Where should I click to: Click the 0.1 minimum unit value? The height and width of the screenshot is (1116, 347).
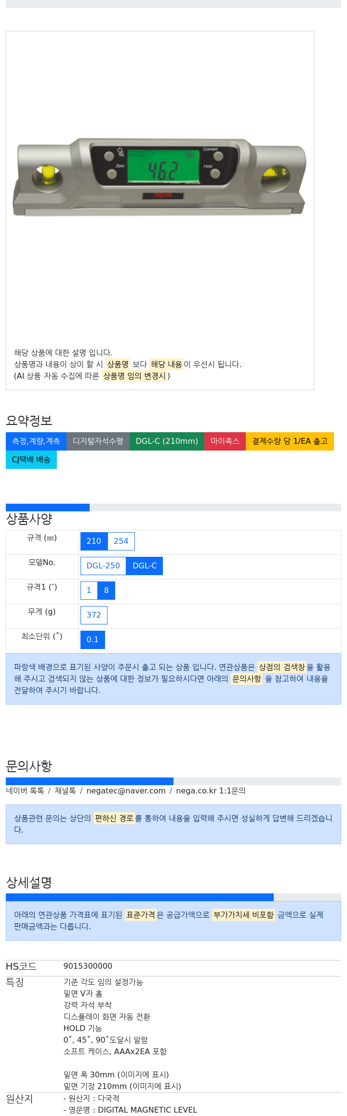pyautogui.click(x=93, y=640)
